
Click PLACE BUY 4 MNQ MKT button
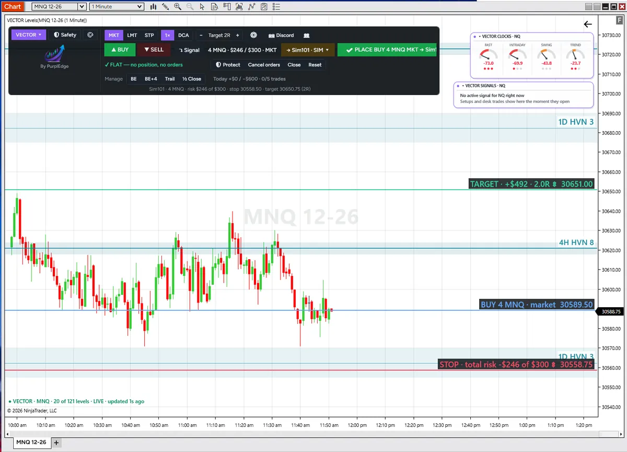pos(387,50)
